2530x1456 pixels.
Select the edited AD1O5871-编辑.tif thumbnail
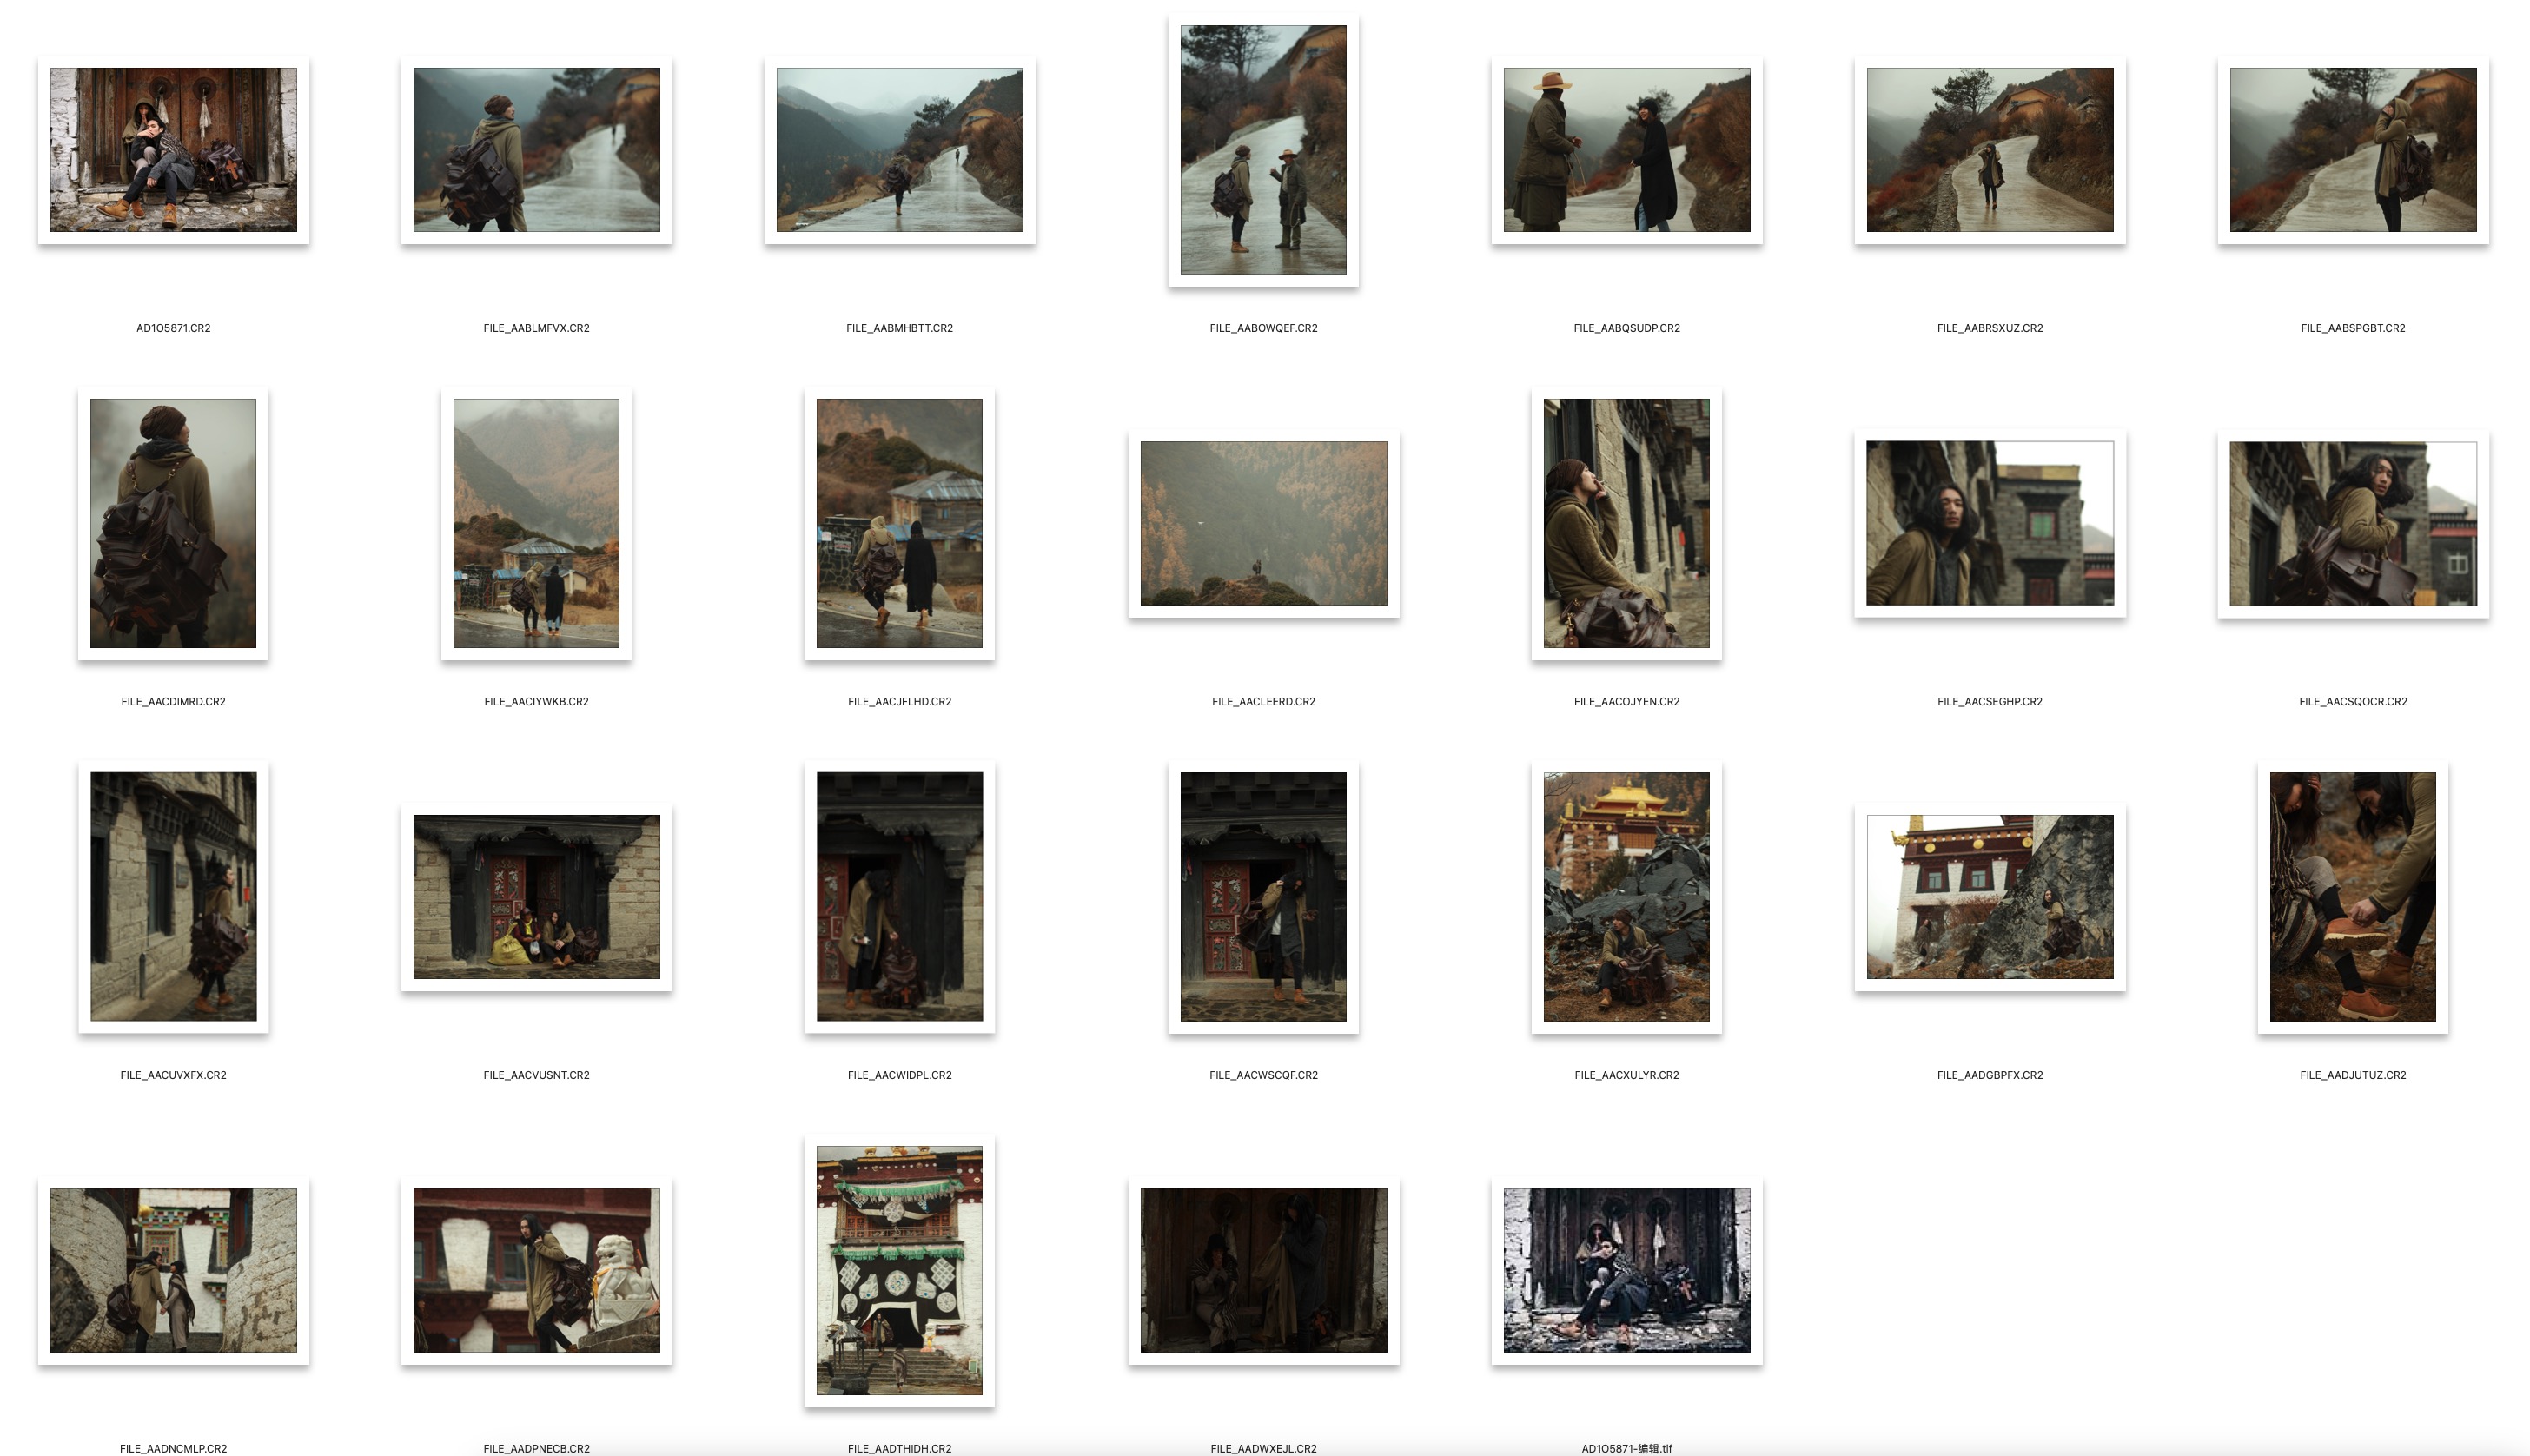1626,1270
